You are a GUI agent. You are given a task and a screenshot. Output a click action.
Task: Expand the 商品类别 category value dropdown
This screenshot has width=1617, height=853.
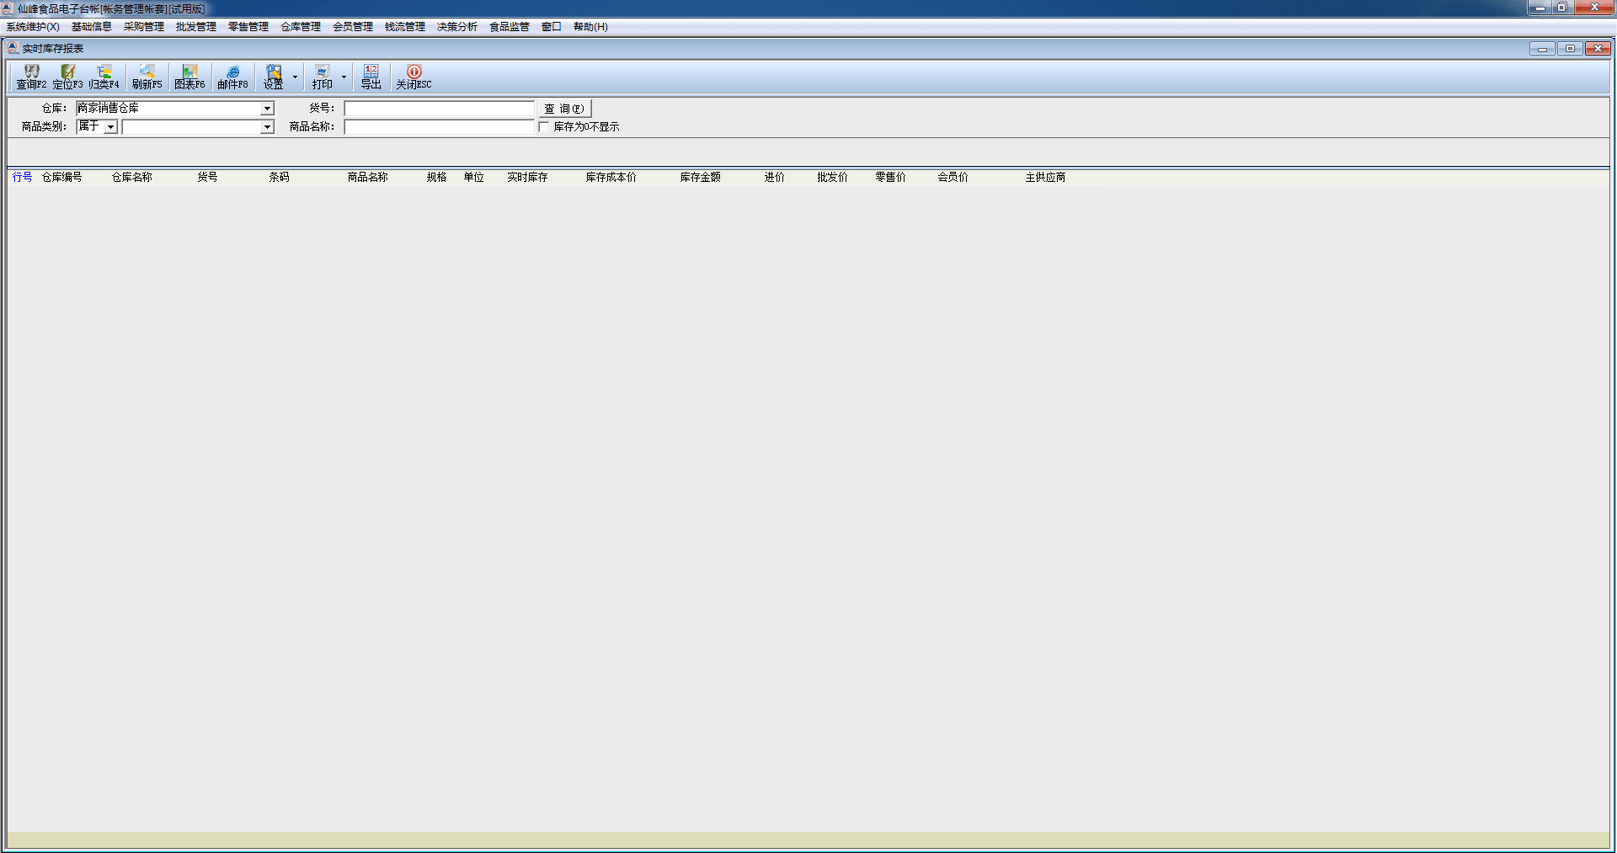point(267,127)
